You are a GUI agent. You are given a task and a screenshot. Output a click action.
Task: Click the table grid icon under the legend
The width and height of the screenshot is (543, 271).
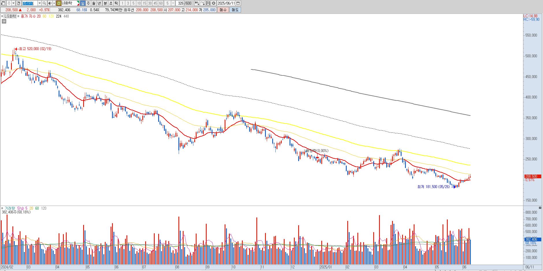(x=4, y=21)
